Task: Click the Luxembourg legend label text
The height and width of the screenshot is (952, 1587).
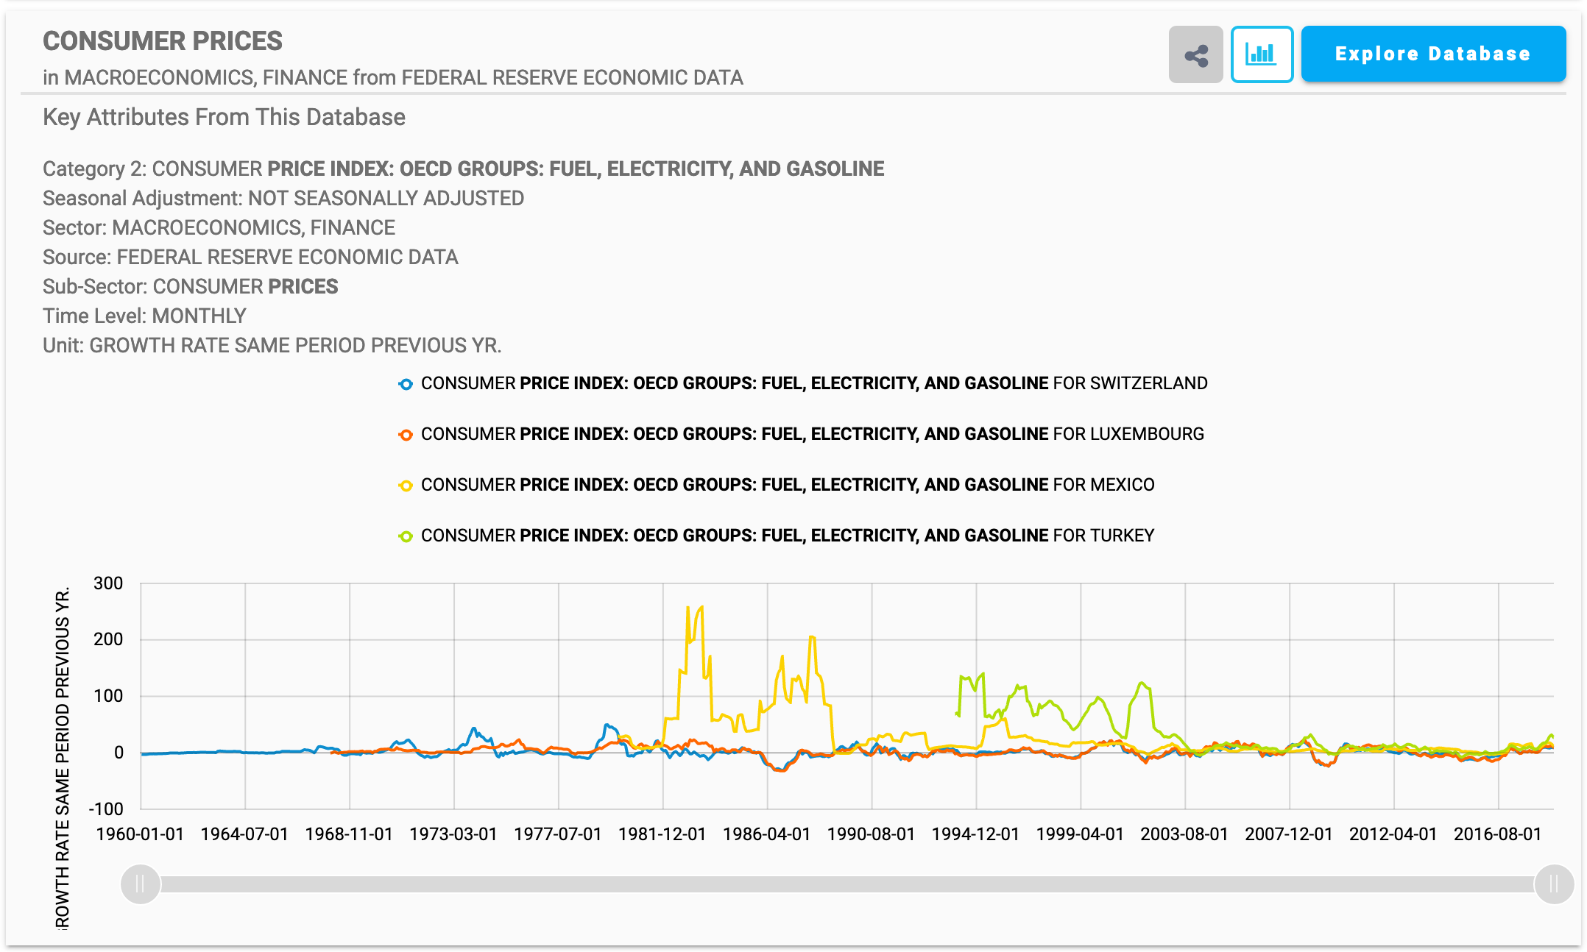Action: click(x=813, y=434)
